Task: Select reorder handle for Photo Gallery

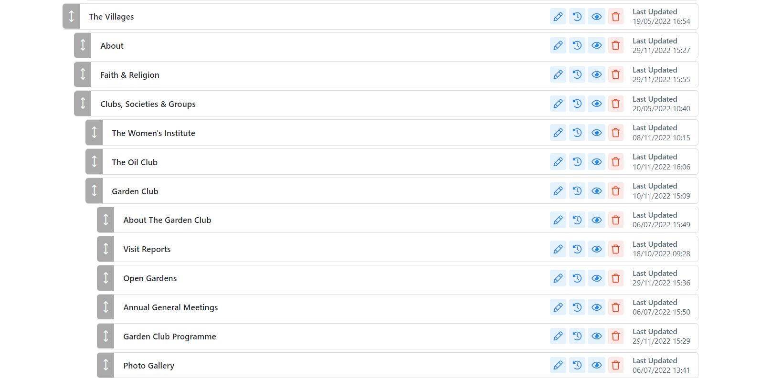Action: [106, 366]
